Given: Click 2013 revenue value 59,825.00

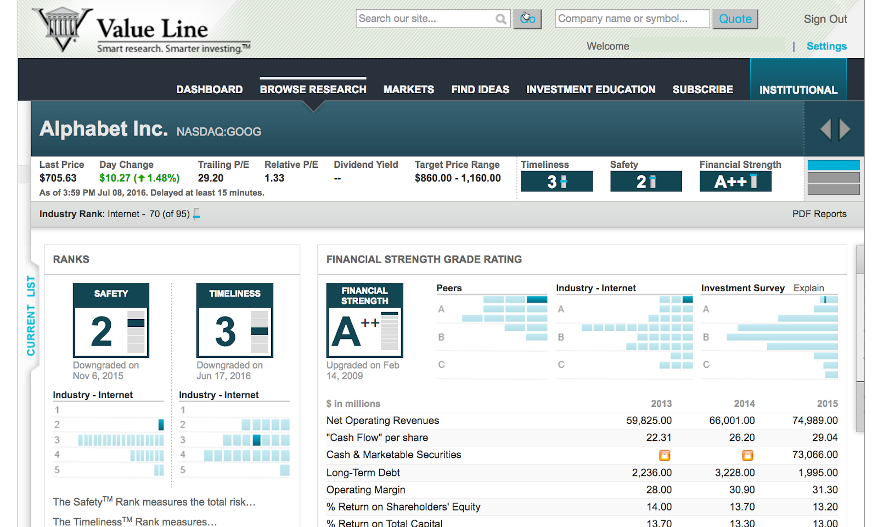Looking at the screenshot, I should click(649, 421).
